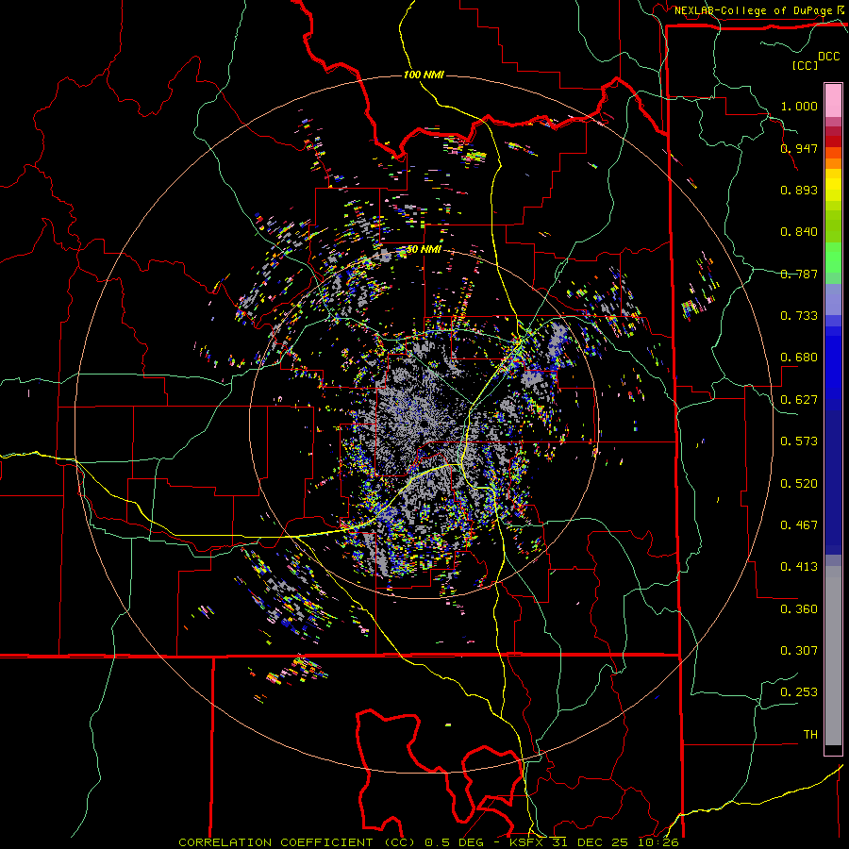Image resolution: width=849 pixels, height=849 pixels.
Task: Click the KSFX station identifier
Action: pos(528,842)
